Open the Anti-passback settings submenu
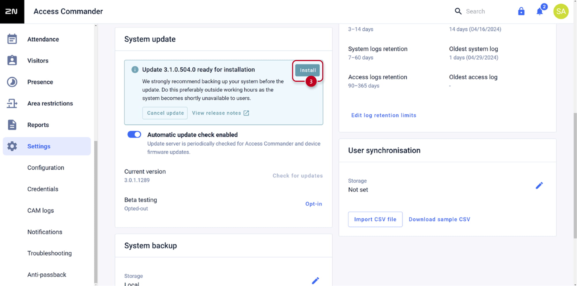This screenshot has width=577, height=286. pyautogui.click(x=47, y=275)
